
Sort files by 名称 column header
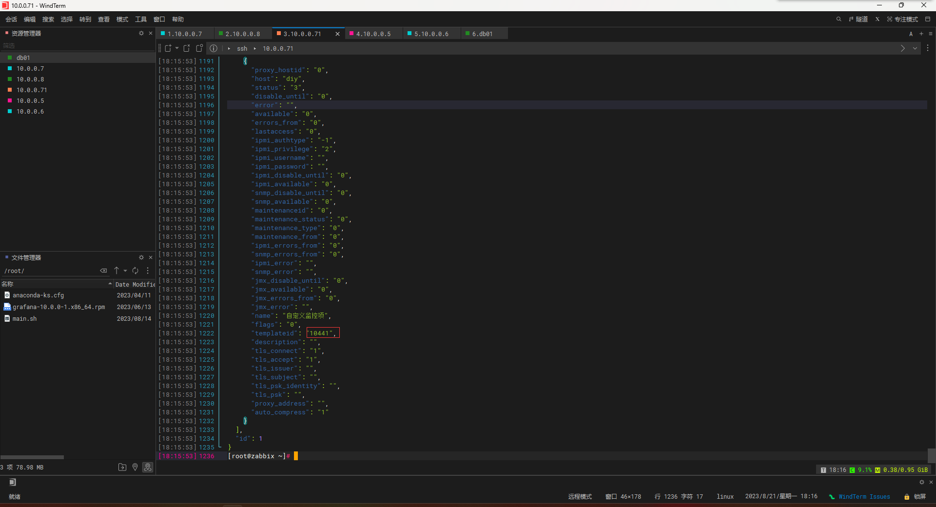[x=57, y=284]
